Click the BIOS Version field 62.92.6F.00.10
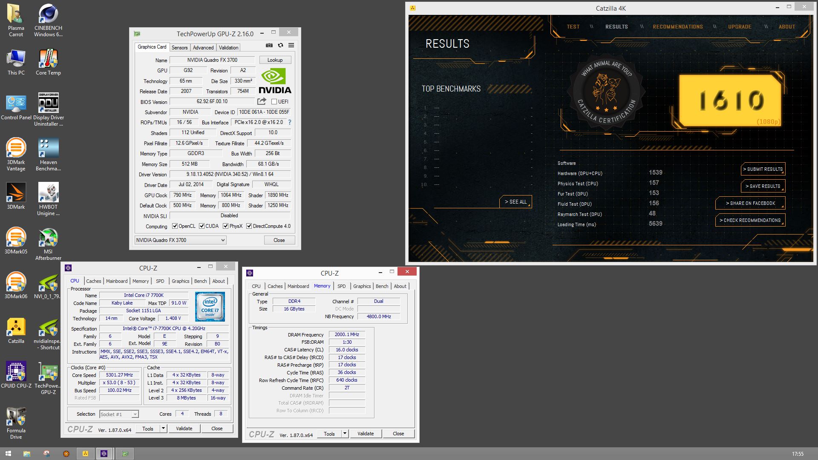Image resolution: width=818 pixels, height=460 pixels. [212, 101]
